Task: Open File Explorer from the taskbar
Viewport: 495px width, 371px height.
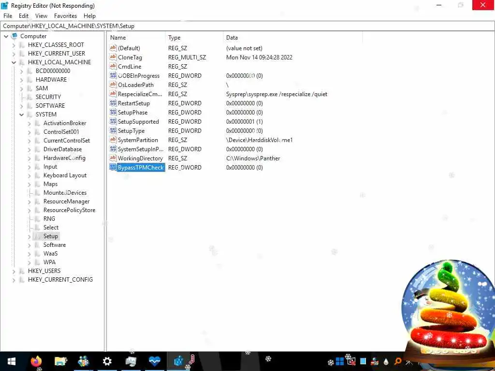Action: 60,361
